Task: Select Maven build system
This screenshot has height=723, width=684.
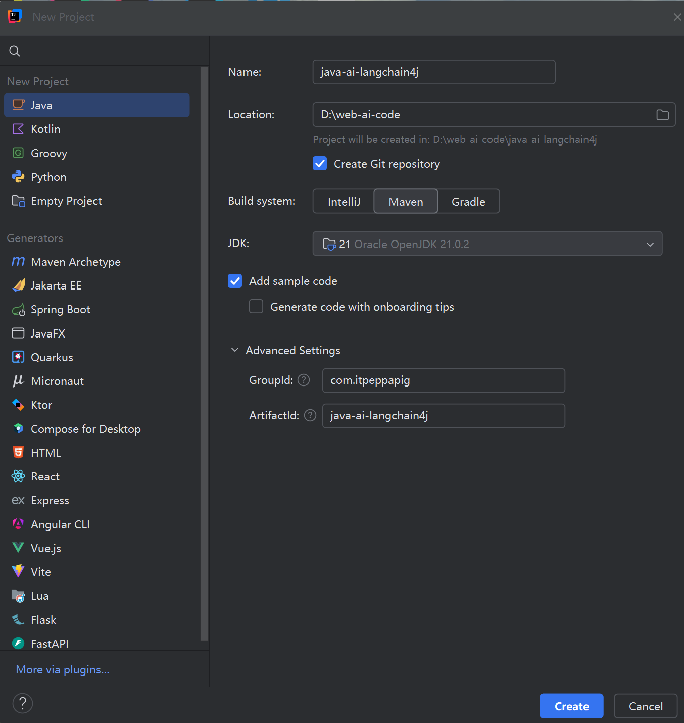Action: click(406, 202)
